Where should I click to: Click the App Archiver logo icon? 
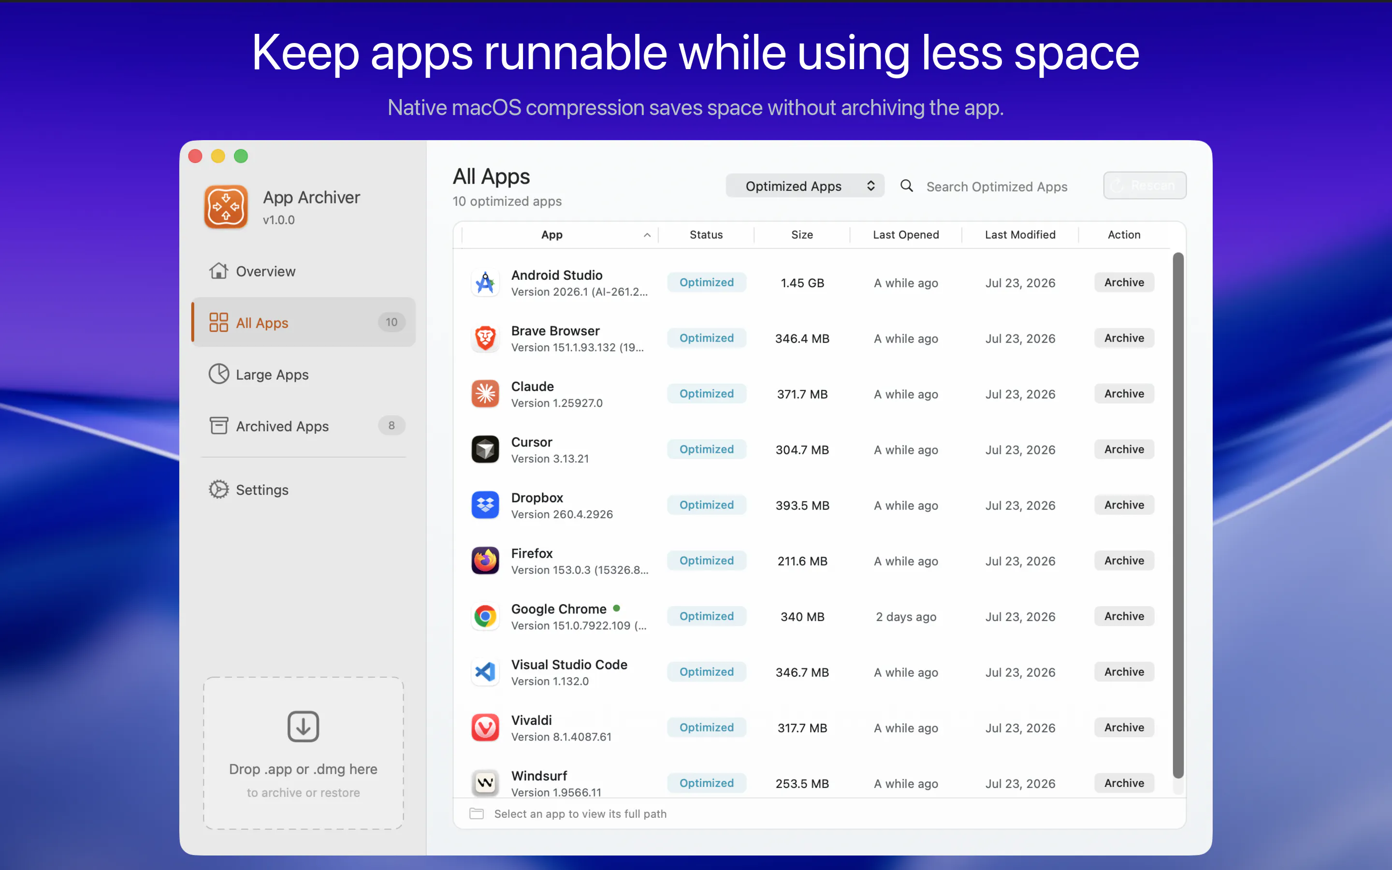(226, 207)
